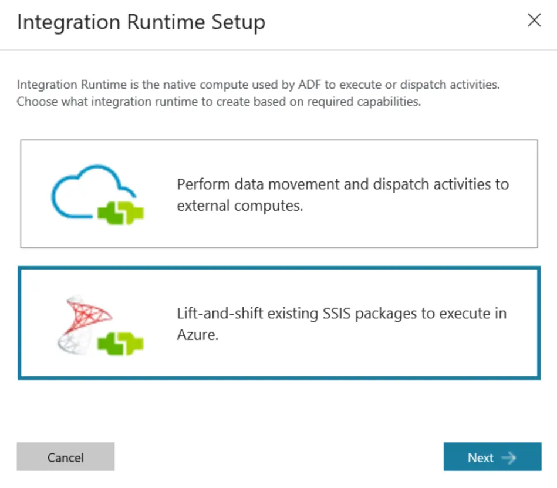Select the data movement and dispatch option
Image resolution: width=557 pixels, height=488 pixels.
[x=279, y=194]
